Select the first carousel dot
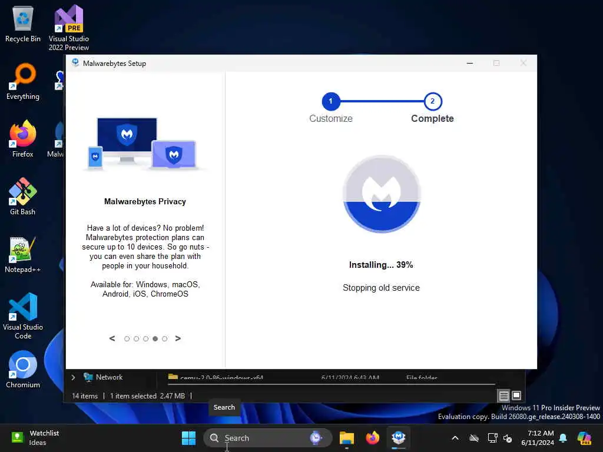Viewport: 603px width, 452px height. pos(127,338)
